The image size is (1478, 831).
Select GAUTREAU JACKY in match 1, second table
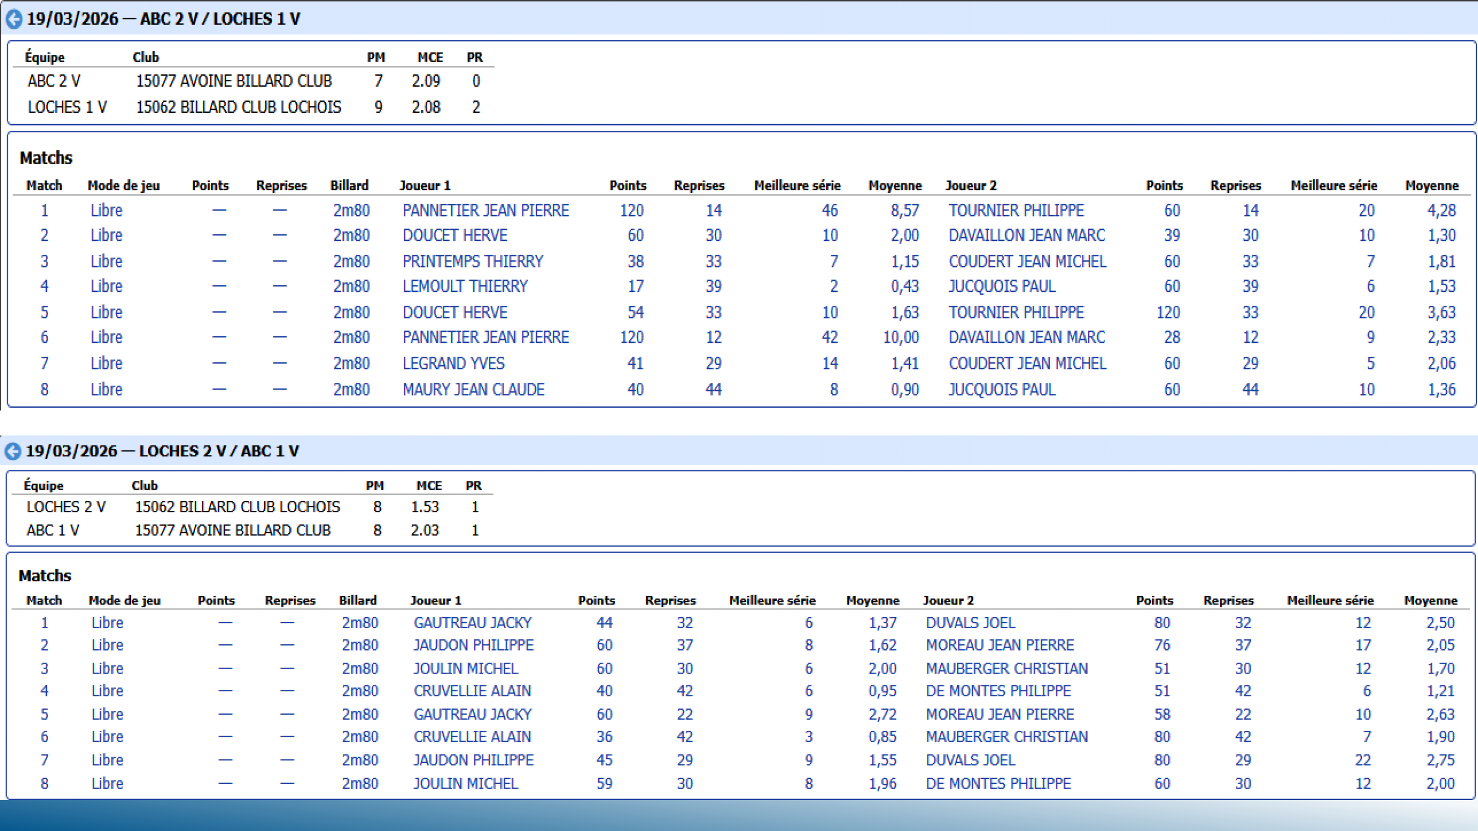click(472, 623)
